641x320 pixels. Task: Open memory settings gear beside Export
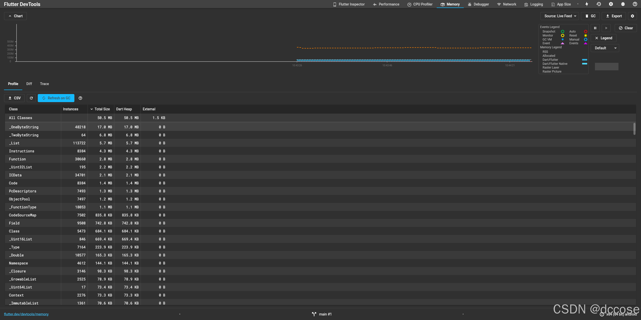632,16
